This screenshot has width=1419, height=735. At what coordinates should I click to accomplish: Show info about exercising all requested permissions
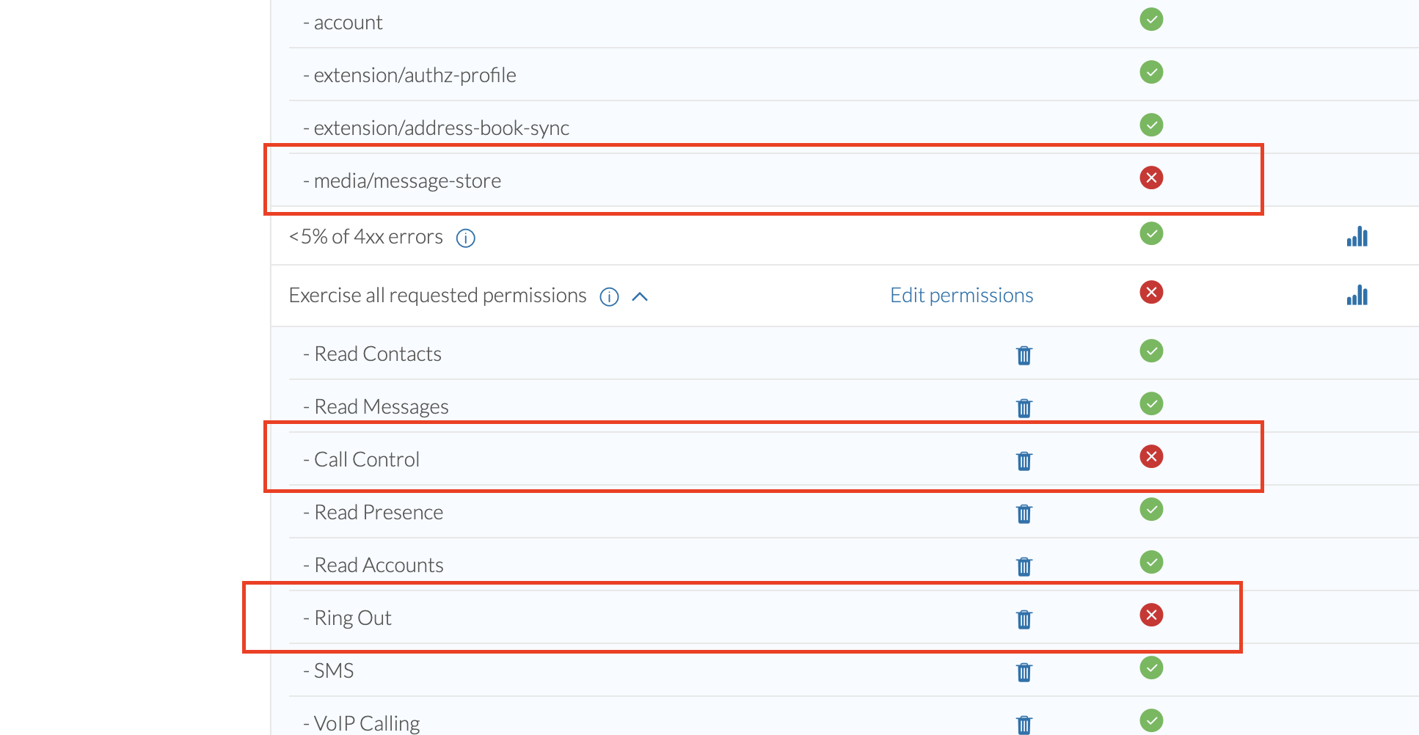pyautogui.click(x=610, y=297)
